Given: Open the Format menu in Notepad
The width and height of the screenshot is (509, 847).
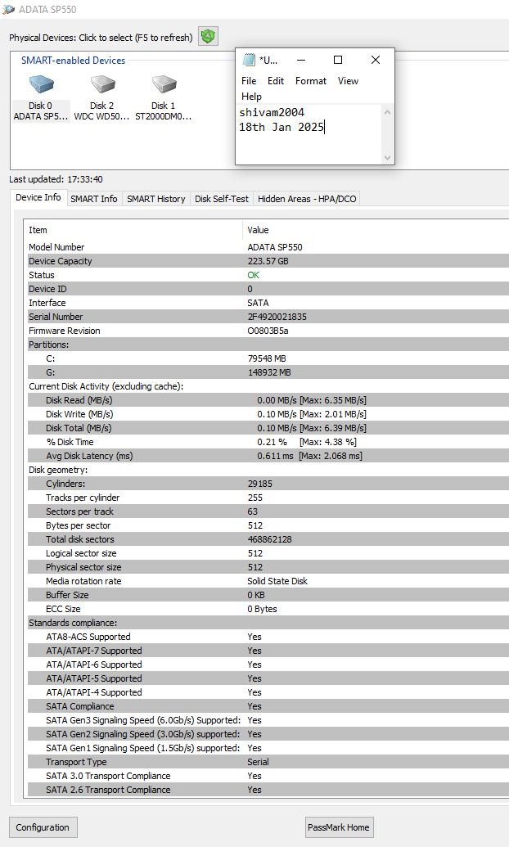Looking at the screenshot, I should coord(311,81).
